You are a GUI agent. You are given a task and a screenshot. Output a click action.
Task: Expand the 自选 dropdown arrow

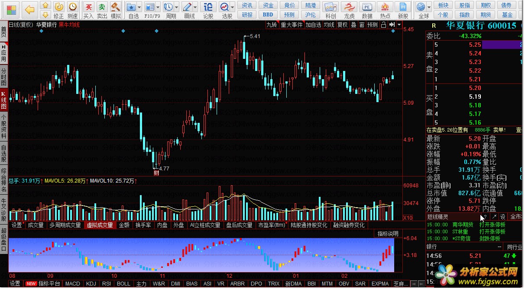139,7
